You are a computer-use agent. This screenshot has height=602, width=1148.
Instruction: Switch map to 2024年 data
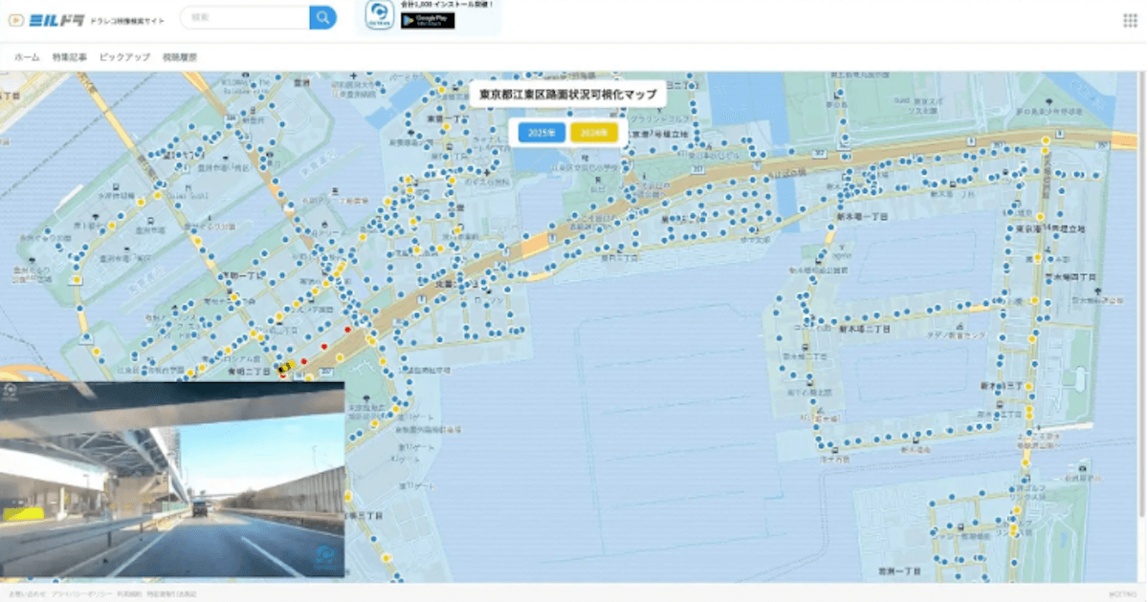594,133
